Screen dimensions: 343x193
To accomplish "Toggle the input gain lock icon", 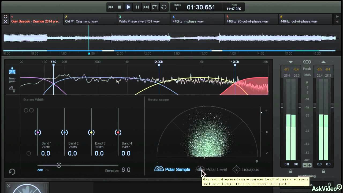I will tap(291, 172).
